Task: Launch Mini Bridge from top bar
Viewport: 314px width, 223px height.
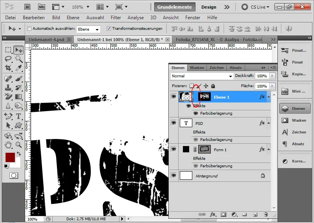Action: tap(42, 7)
